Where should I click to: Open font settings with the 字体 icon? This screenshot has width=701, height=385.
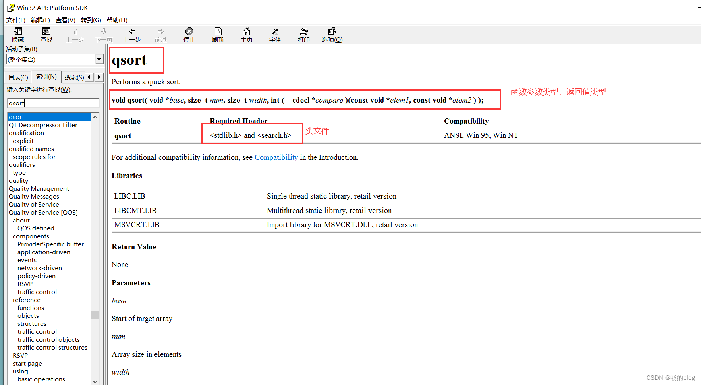click(x=275, y=35)
